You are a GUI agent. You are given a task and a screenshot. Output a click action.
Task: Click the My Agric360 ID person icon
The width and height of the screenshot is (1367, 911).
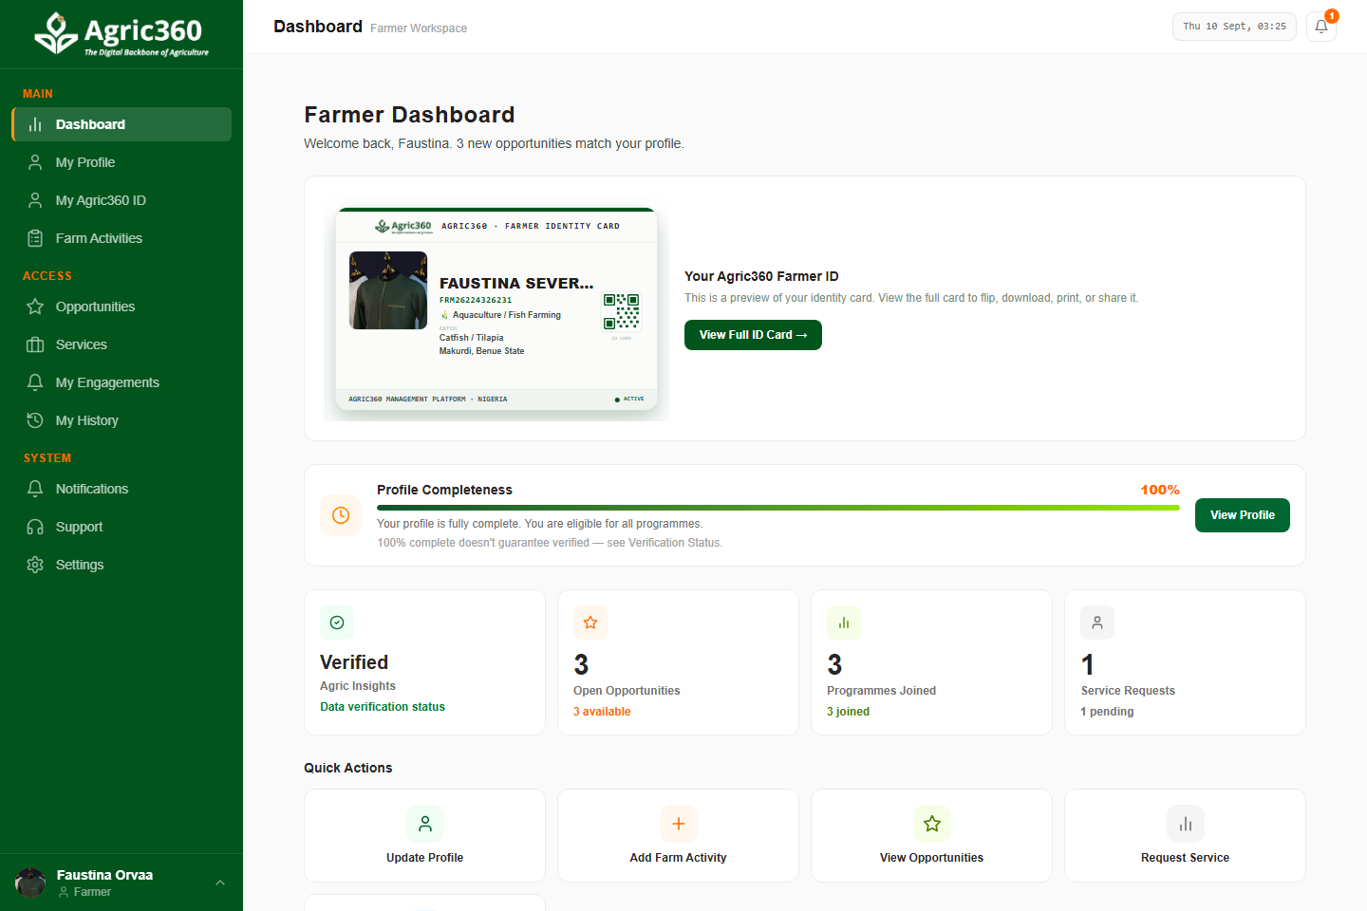pyautogui.click(x=35, y=200)
